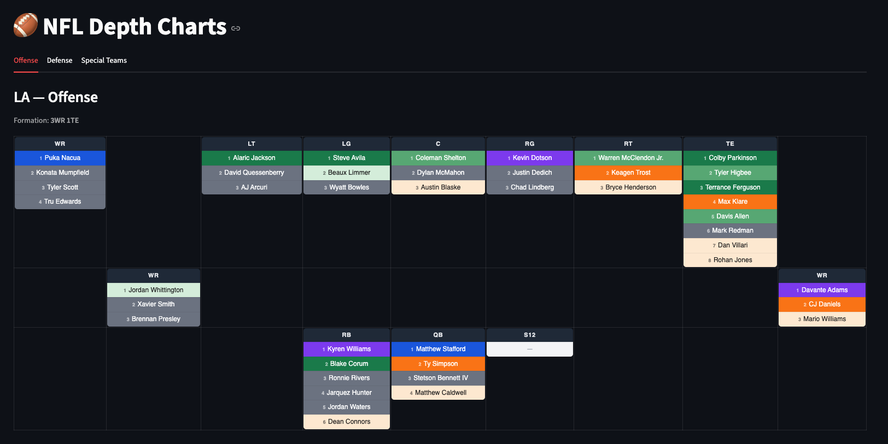Viewport: 888px width, 444px height.
Task: Click the LA — Offense heading
Action: pyautogui.click(x=56, y=97)
